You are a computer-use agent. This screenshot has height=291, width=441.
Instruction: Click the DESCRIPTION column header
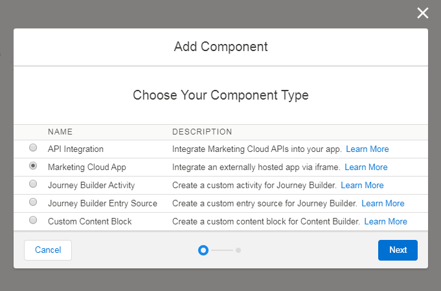pos(202,132)
